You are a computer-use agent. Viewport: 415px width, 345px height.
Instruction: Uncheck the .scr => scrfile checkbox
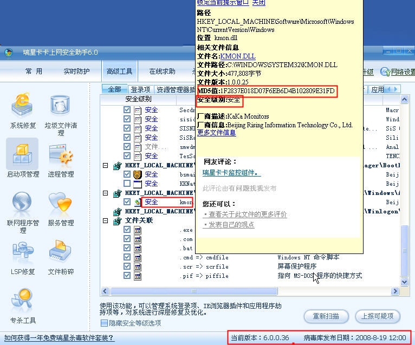[127, 266]
